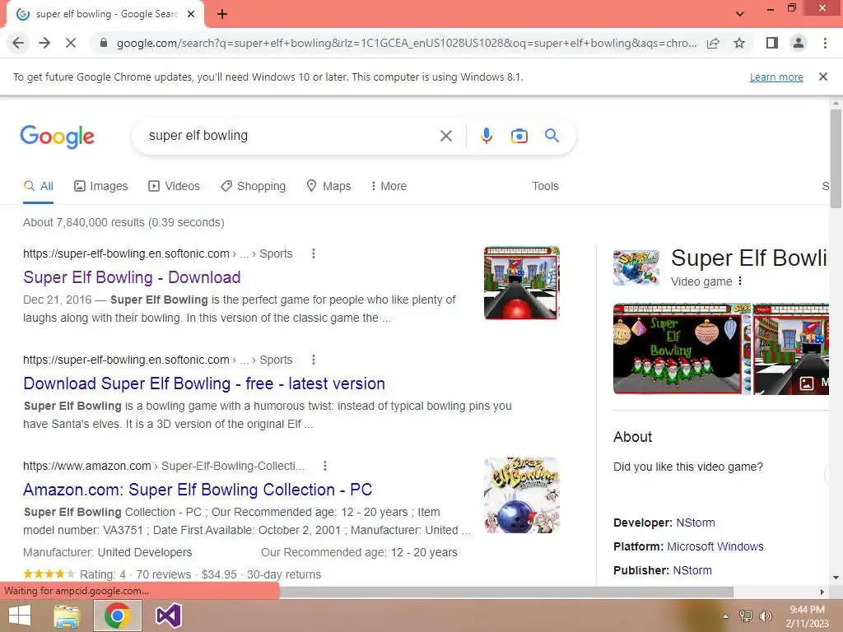843x632 pixels.
Task: Click the softonic URL of the first result
Action: [x=126, y=253]
